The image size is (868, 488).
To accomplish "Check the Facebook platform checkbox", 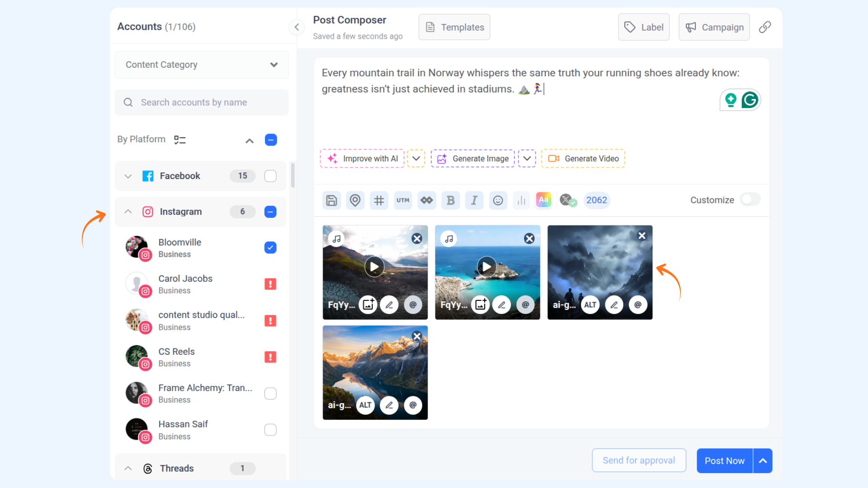I will pyautogui.click(x=270, y=176).
